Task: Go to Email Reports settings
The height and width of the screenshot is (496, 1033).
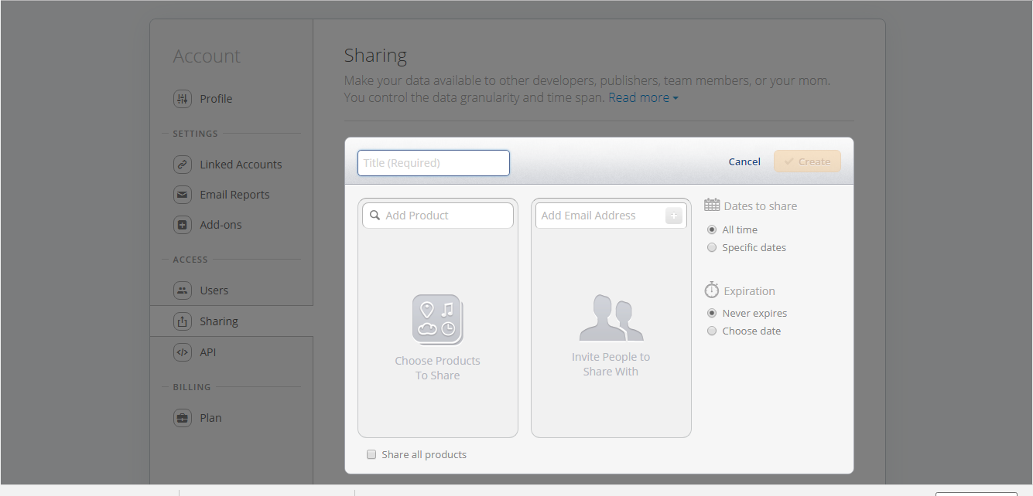Action: click(x=234, y=195)
